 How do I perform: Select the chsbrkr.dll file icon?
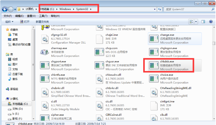pos(45,93)
